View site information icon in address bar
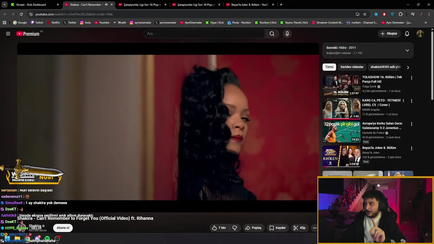The image size is (434, 244). click(31, 14)
